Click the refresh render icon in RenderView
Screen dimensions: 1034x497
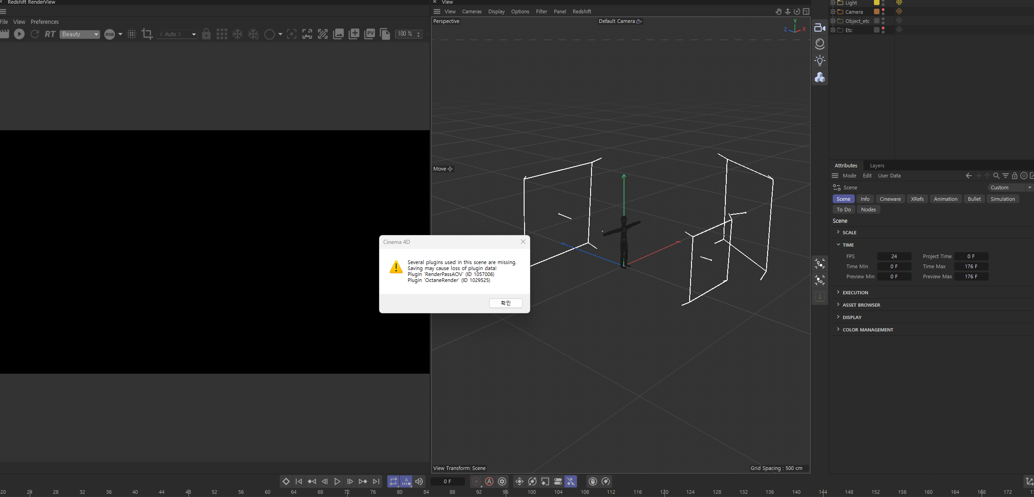click(x=35, y=34)
